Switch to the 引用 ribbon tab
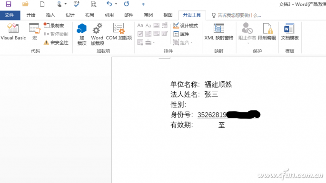This screenshot has width=326, height=183. 109,15
